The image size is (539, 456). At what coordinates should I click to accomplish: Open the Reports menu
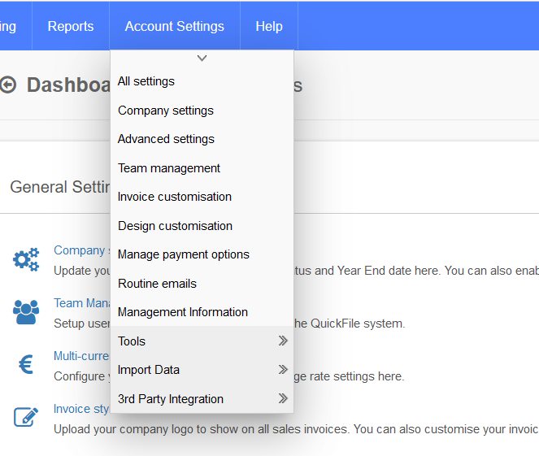[71, 26]
